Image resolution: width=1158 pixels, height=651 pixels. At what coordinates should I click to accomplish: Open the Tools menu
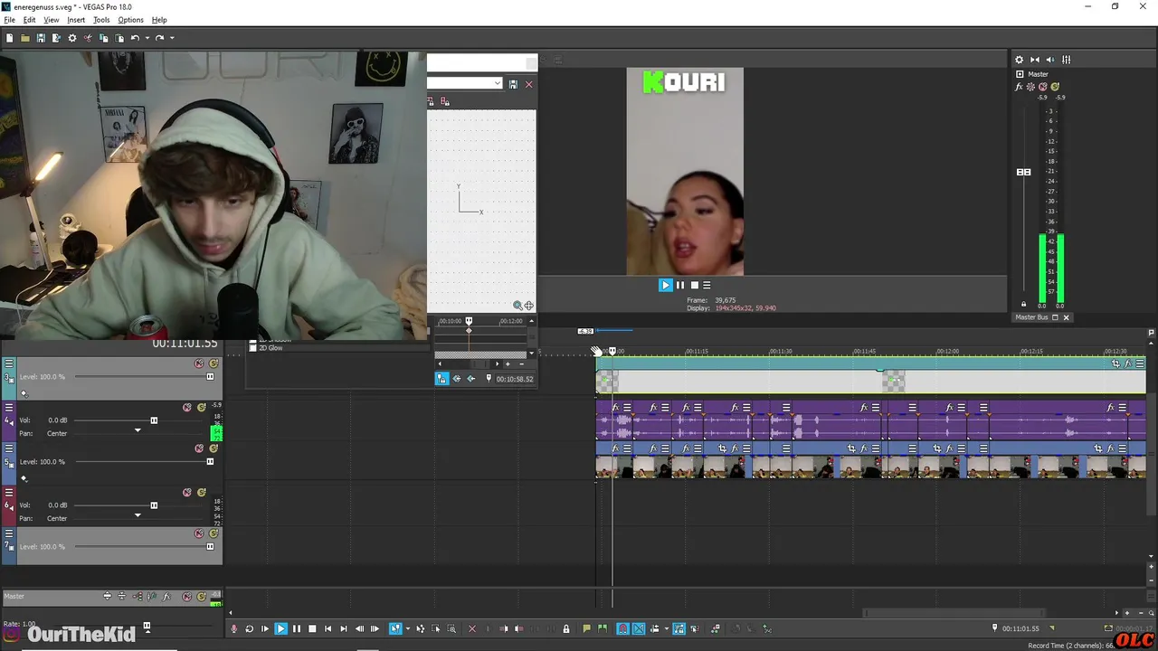tap(101, 20)
